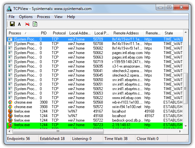Click process icon of port 50708 row

coord(10,44)
